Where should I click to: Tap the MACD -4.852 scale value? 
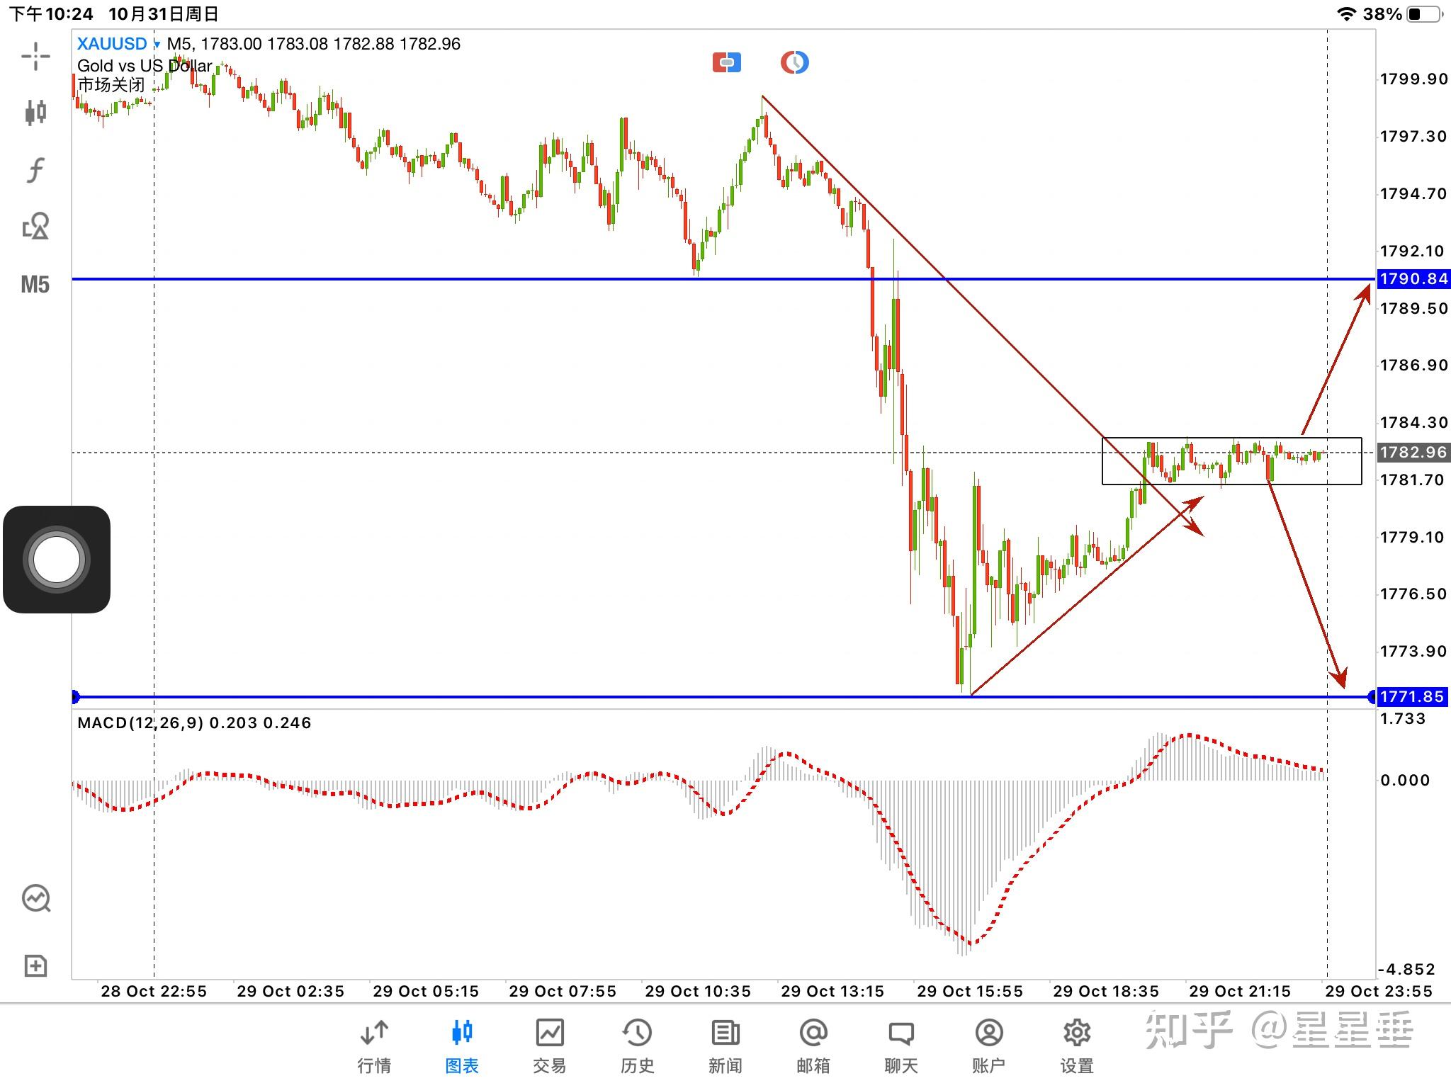(x=1407, y=969)
